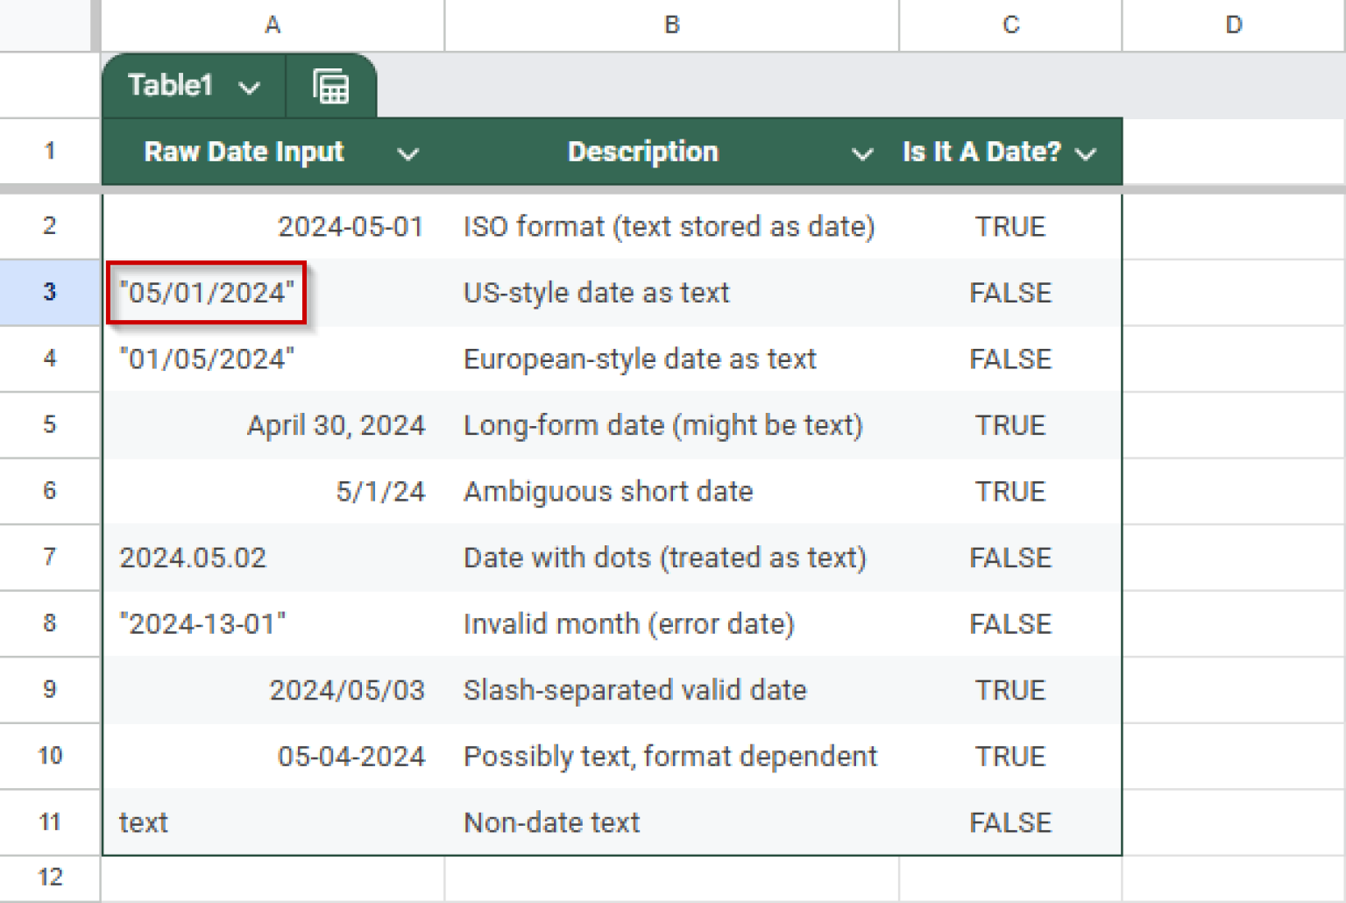Select the cell with April 30, 2024
This screenshot has width=1346, height=903.
click(x=336, y=425)
